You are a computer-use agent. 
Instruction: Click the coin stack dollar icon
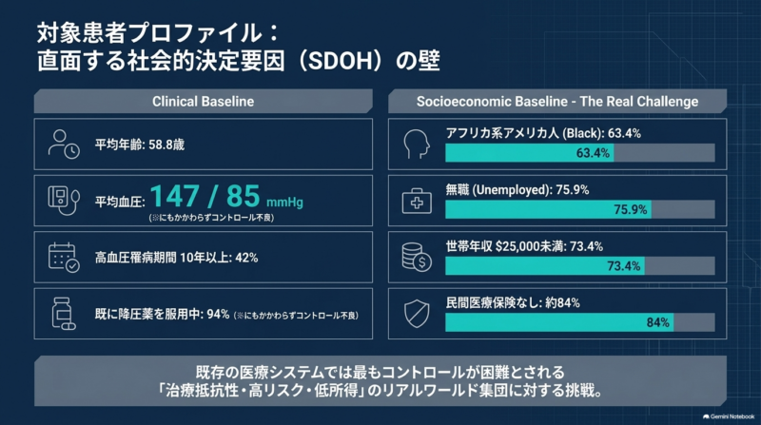[417, 257]
